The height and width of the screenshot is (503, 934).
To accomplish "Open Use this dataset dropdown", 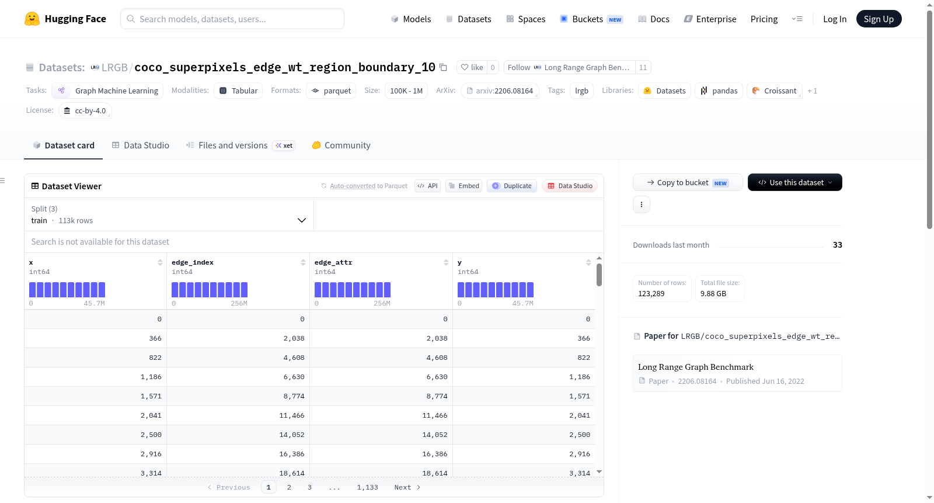I will point(795,182).
